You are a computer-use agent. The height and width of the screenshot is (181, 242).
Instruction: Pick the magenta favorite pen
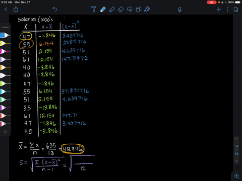[5, 51]
